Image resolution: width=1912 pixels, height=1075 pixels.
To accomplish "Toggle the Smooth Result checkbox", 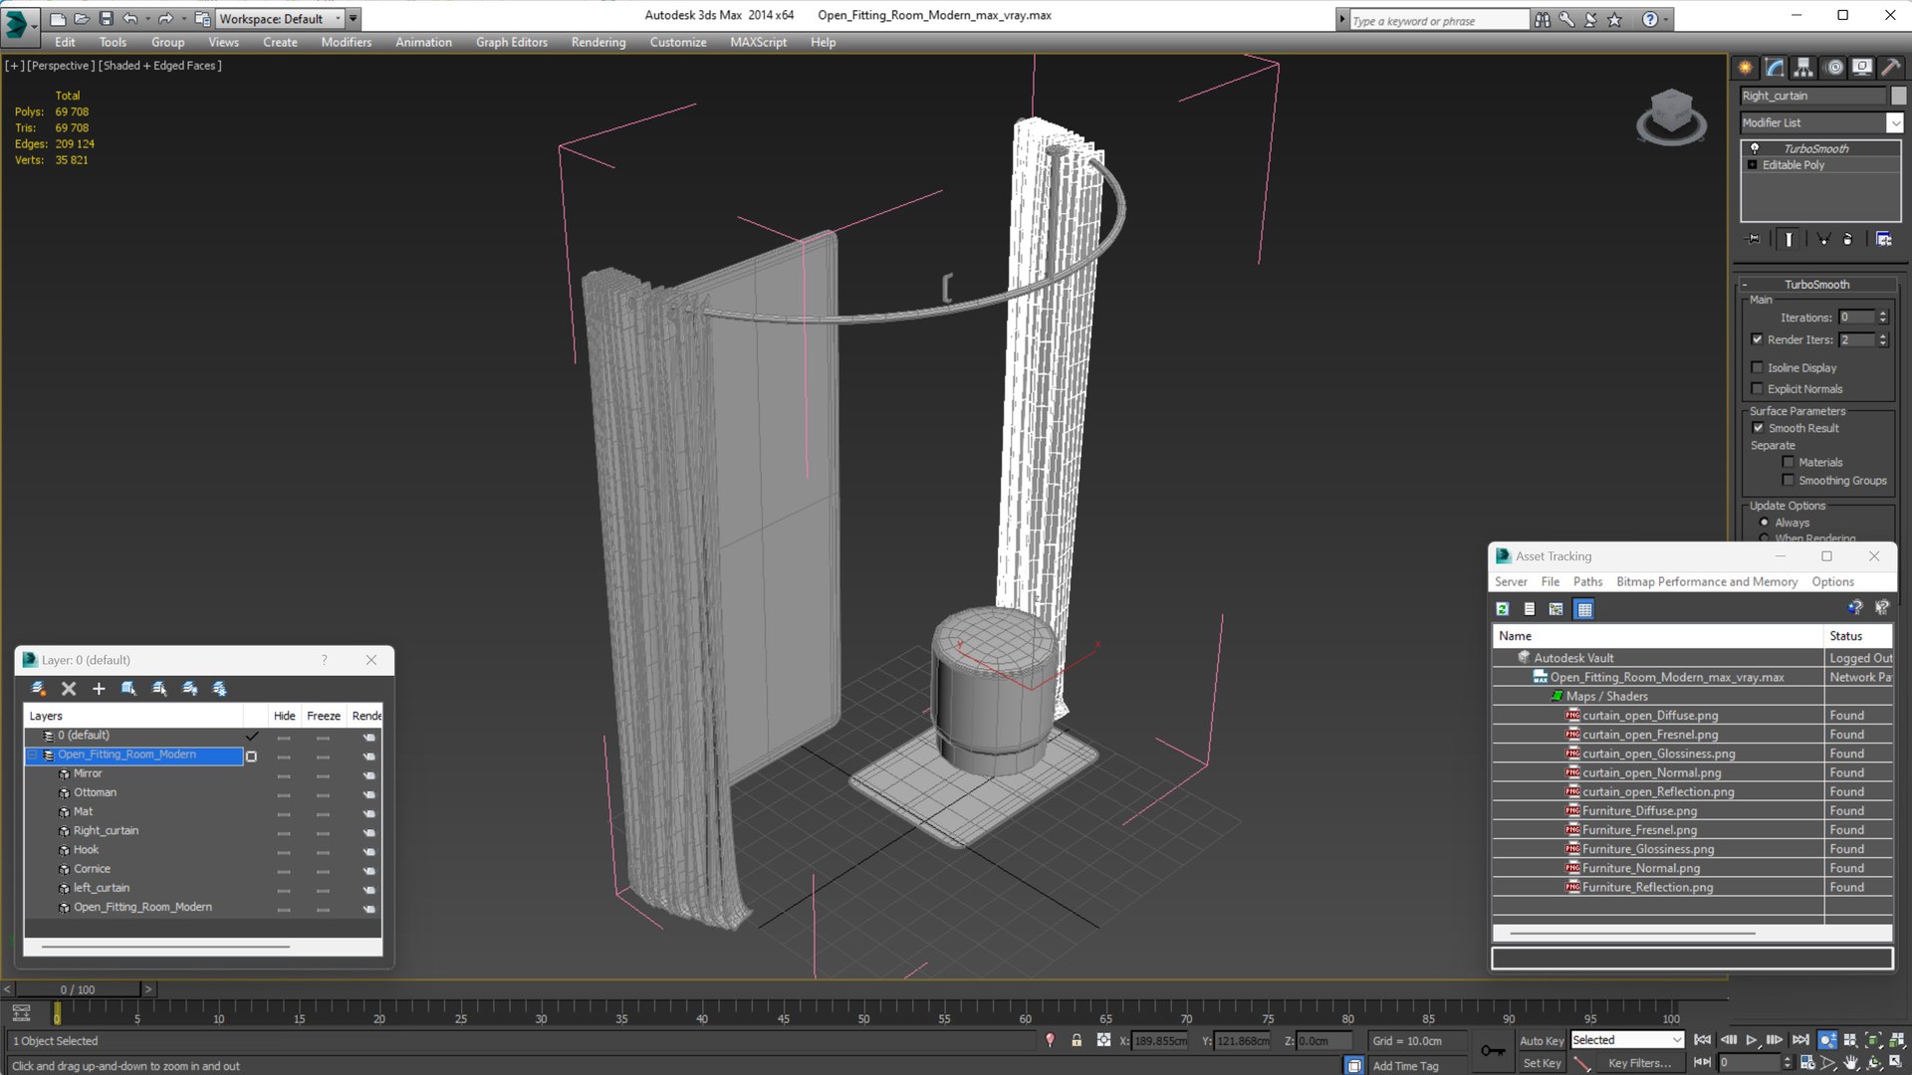I will (x=1759, y=428).
